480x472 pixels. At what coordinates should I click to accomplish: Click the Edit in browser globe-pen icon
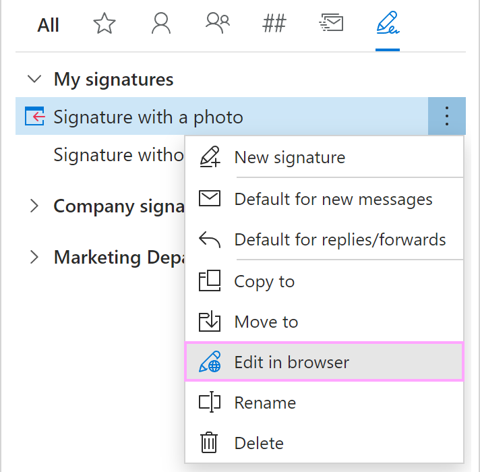click(210, 362)
